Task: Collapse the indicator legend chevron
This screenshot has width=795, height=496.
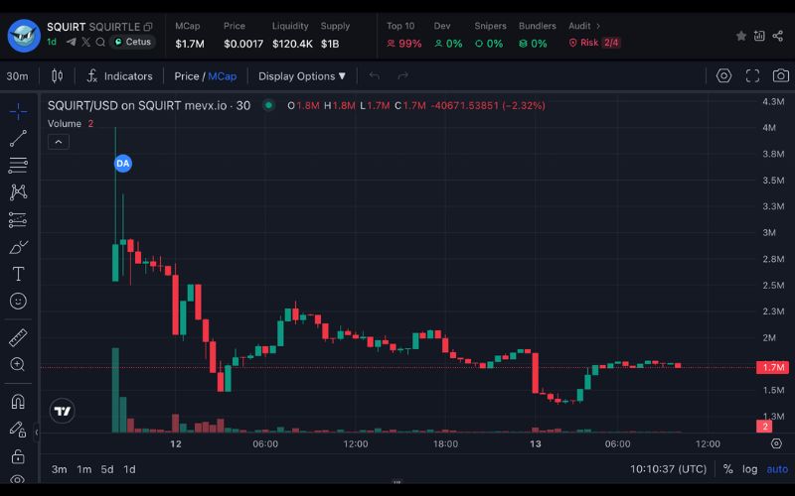Action: coord(59,142)
